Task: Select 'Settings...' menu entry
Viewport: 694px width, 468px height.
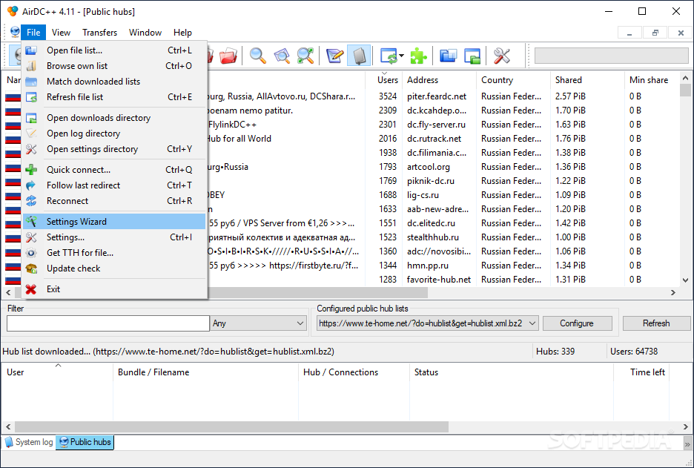Action: click(x=114, y=237)
